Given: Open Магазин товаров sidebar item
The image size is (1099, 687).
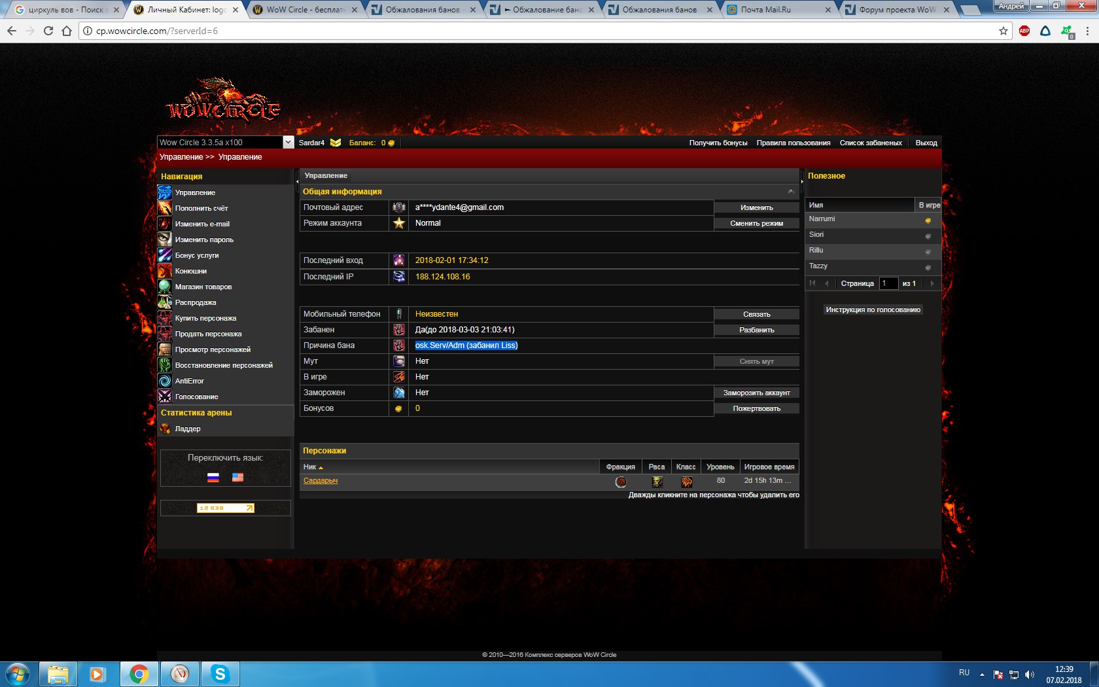Looking at the screenshot, I should (x=203, y=287).
